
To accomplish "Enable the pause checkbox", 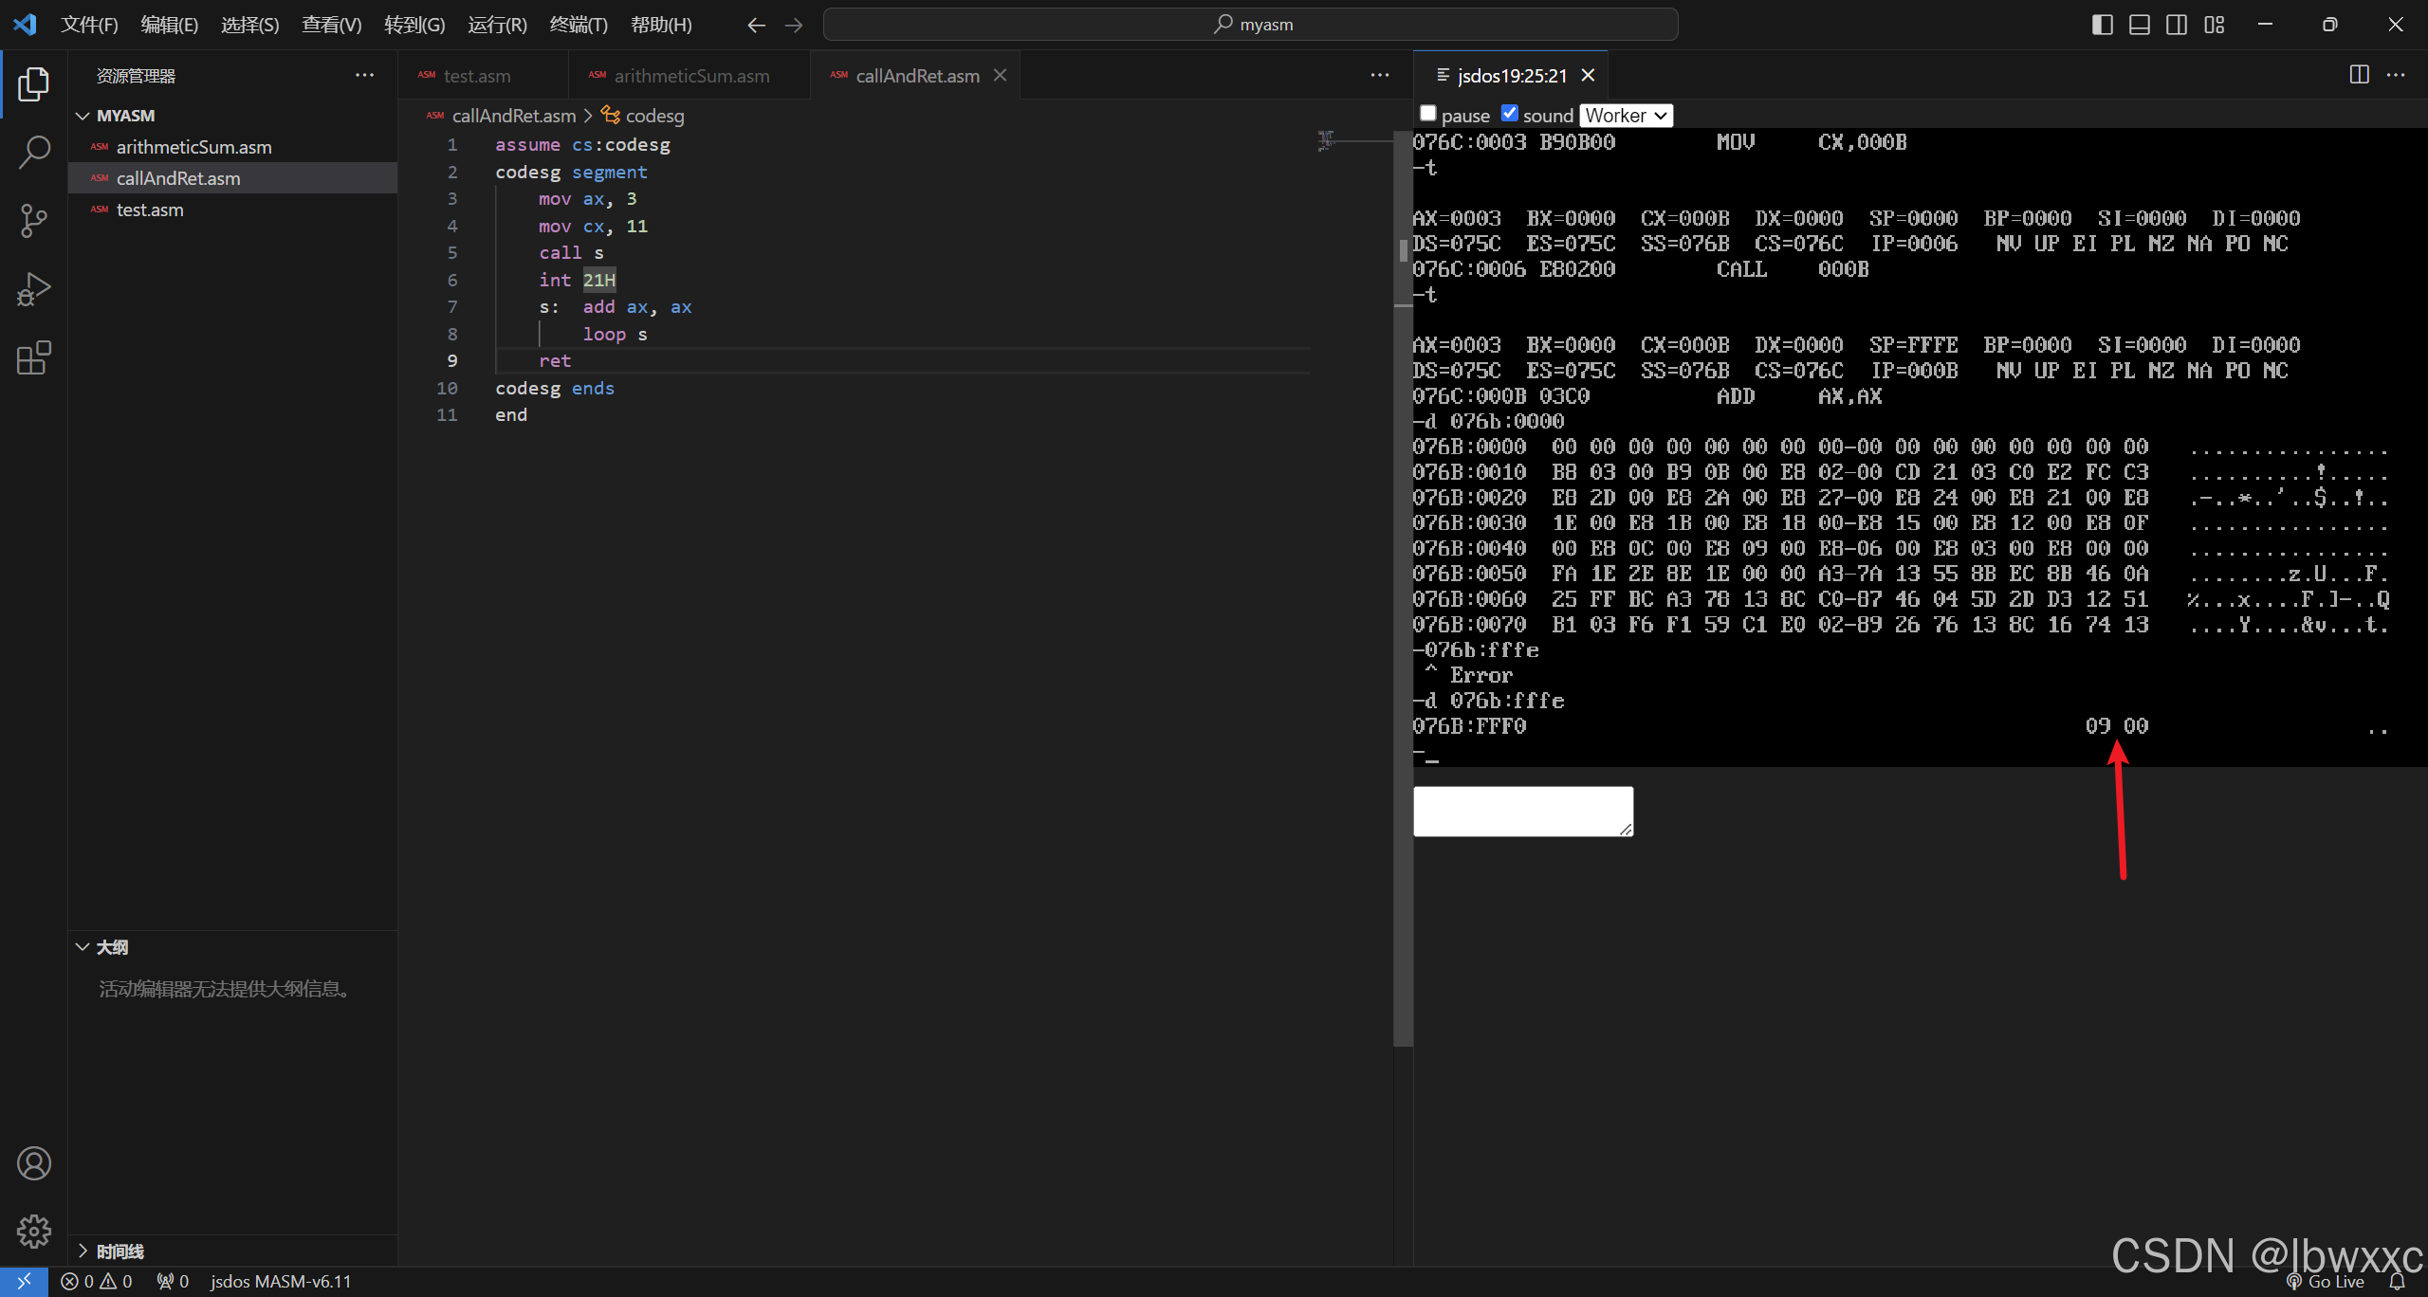I will 1428,114.
